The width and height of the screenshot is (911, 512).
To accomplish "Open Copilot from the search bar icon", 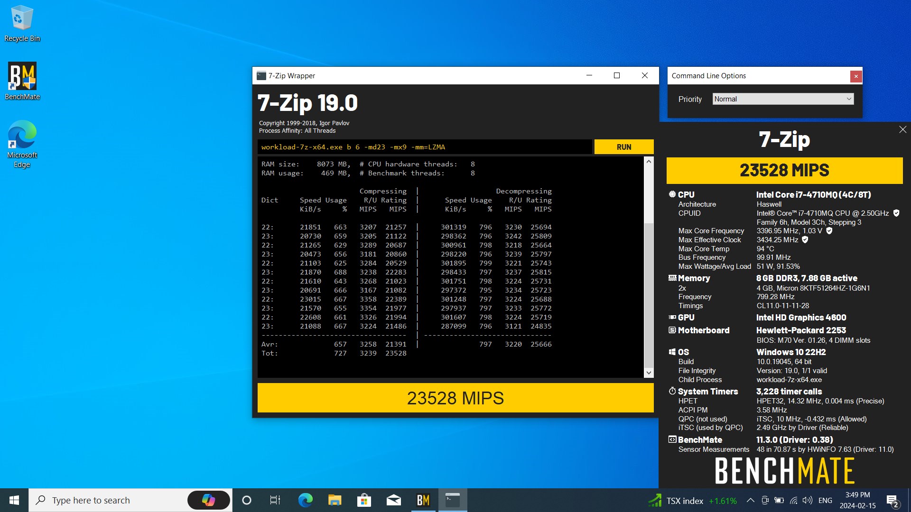I will 208,500.
